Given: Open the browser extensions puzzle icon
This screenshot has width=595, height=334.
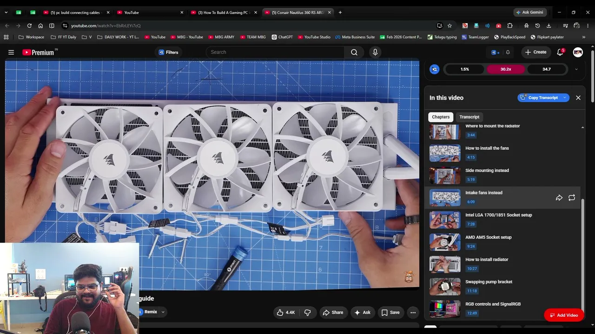Looking at the screenshot, I should 510,26.
